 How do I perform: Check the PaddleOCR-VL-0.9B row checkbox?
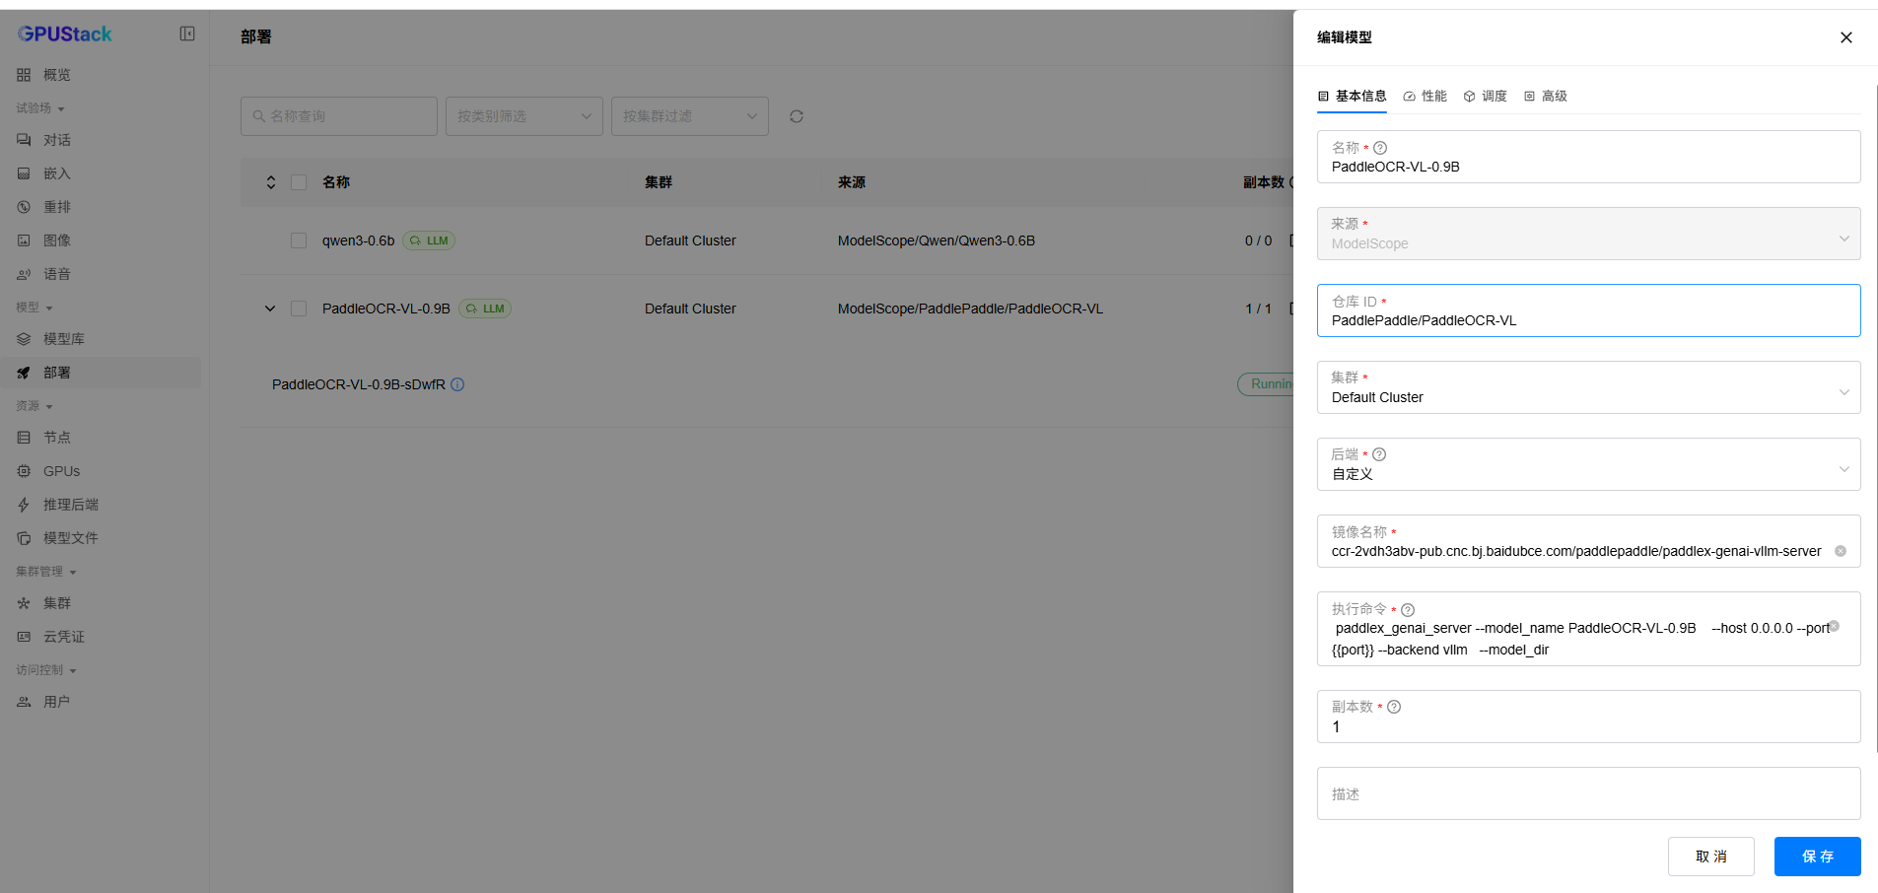pyautogui.click(x=299, y=309)
